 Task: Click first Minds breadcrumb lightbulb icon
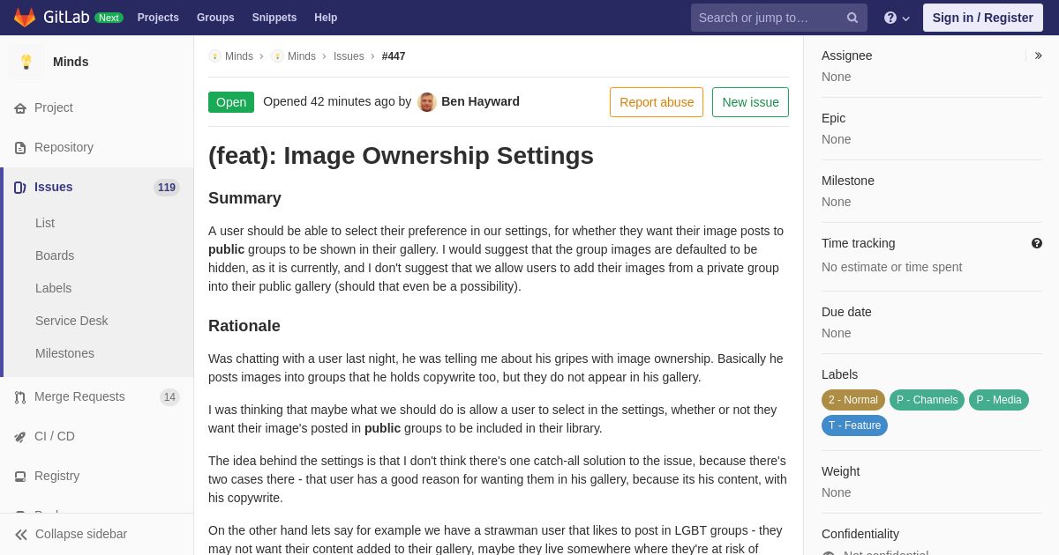coord(214,56)
